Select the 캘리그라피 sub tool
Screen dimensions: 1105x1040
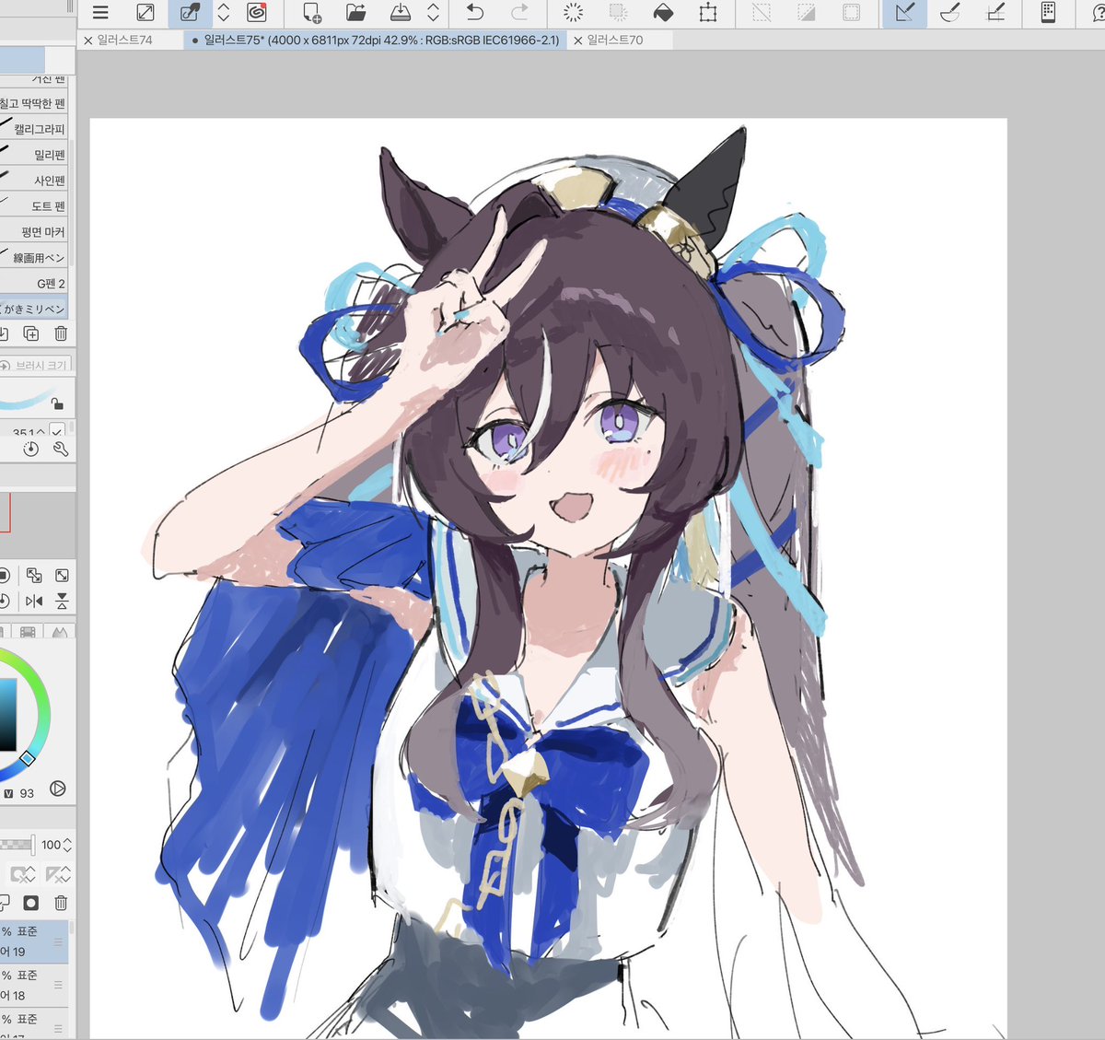34,129
